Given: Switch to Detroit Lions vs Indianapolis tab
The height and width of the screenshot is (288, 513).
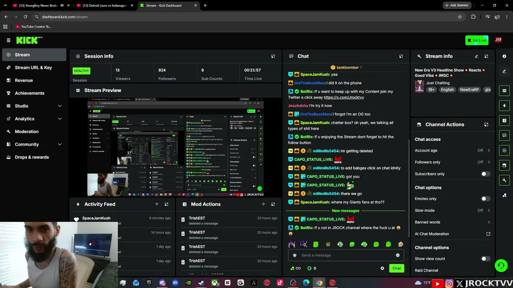Looking at the screenshot, I should click(x=104, y=6).
